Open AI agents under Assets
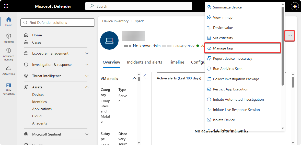301x145 pixels. pyautogui.click(x=40, y=123)
